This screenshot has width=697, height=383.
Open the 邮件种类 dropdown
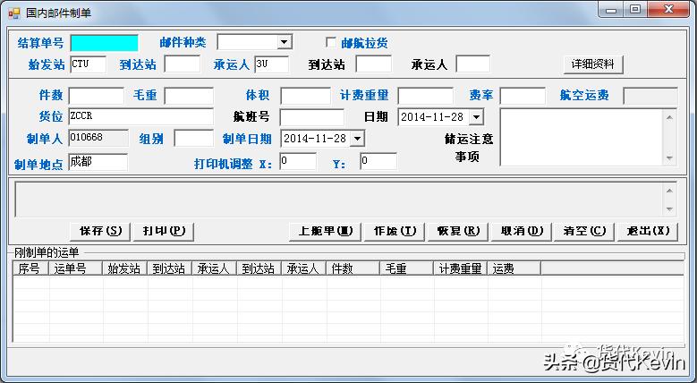pos(285,42)
